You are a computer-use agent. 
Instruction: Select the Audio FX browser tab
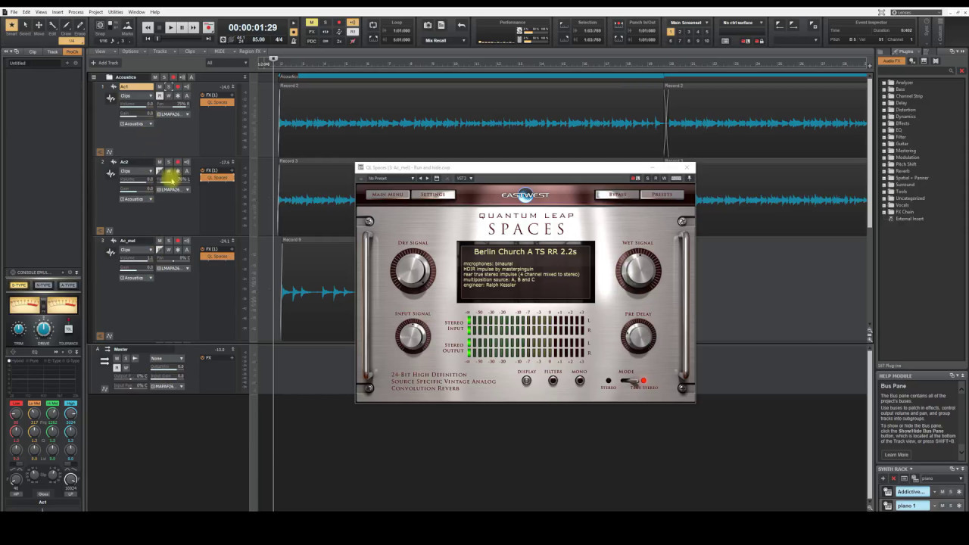pyautogui.click(x=892, y=61)
